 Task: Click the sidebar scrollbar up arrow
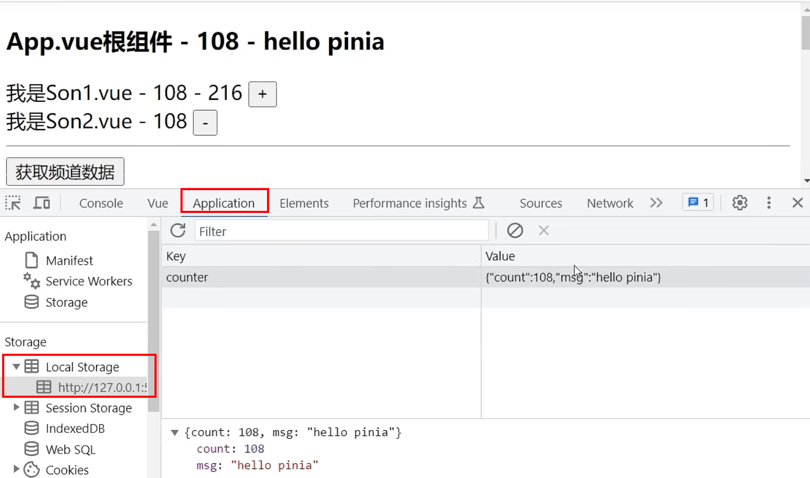[x=154, y=225]
